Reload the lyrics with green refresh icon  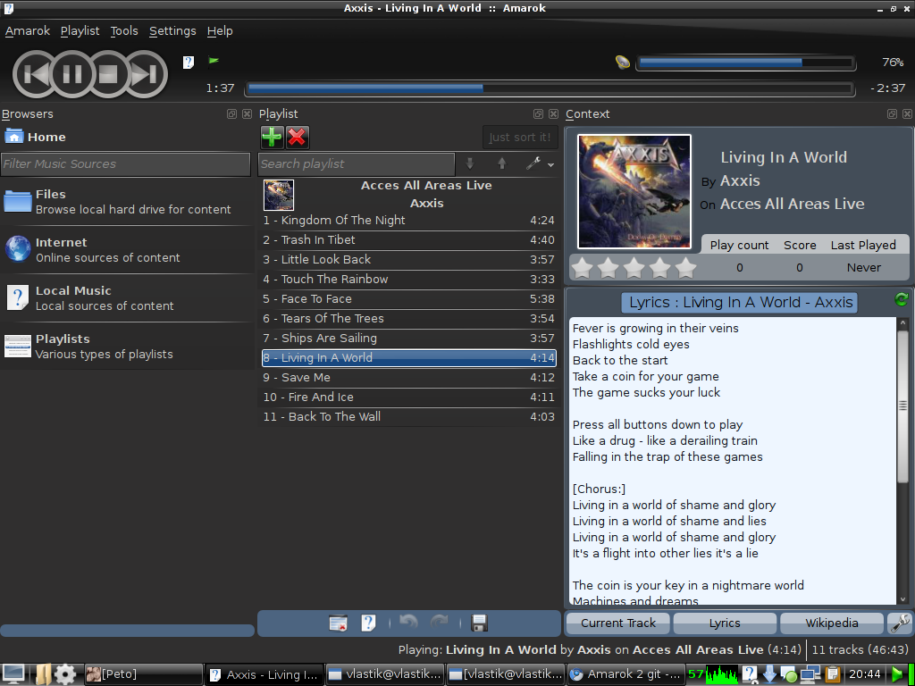(x=901, y=300)
